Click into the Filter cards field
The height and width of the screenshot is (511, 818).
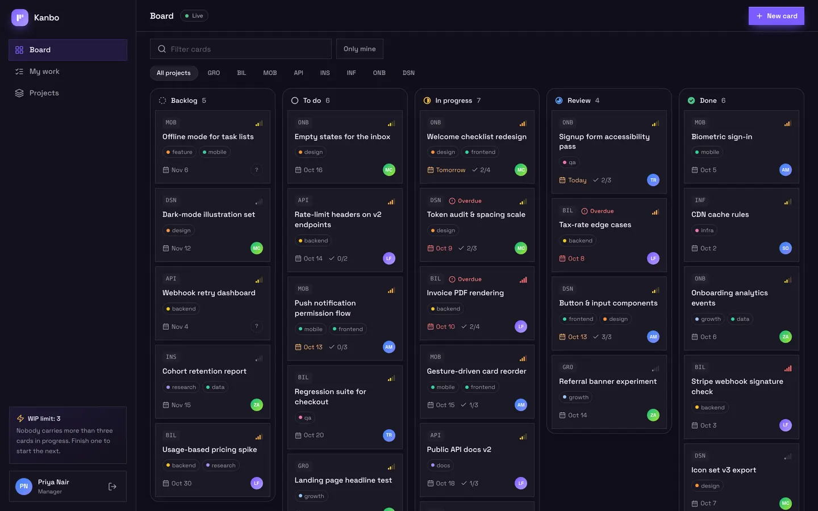click(x=241, y=49)
